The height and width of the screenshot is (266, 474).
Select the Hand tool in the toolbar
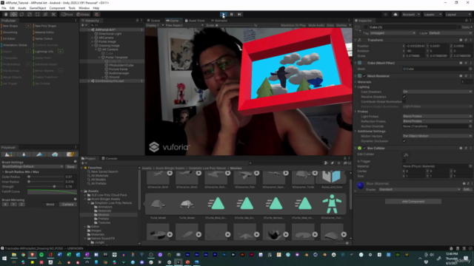[x=6, y=14]
